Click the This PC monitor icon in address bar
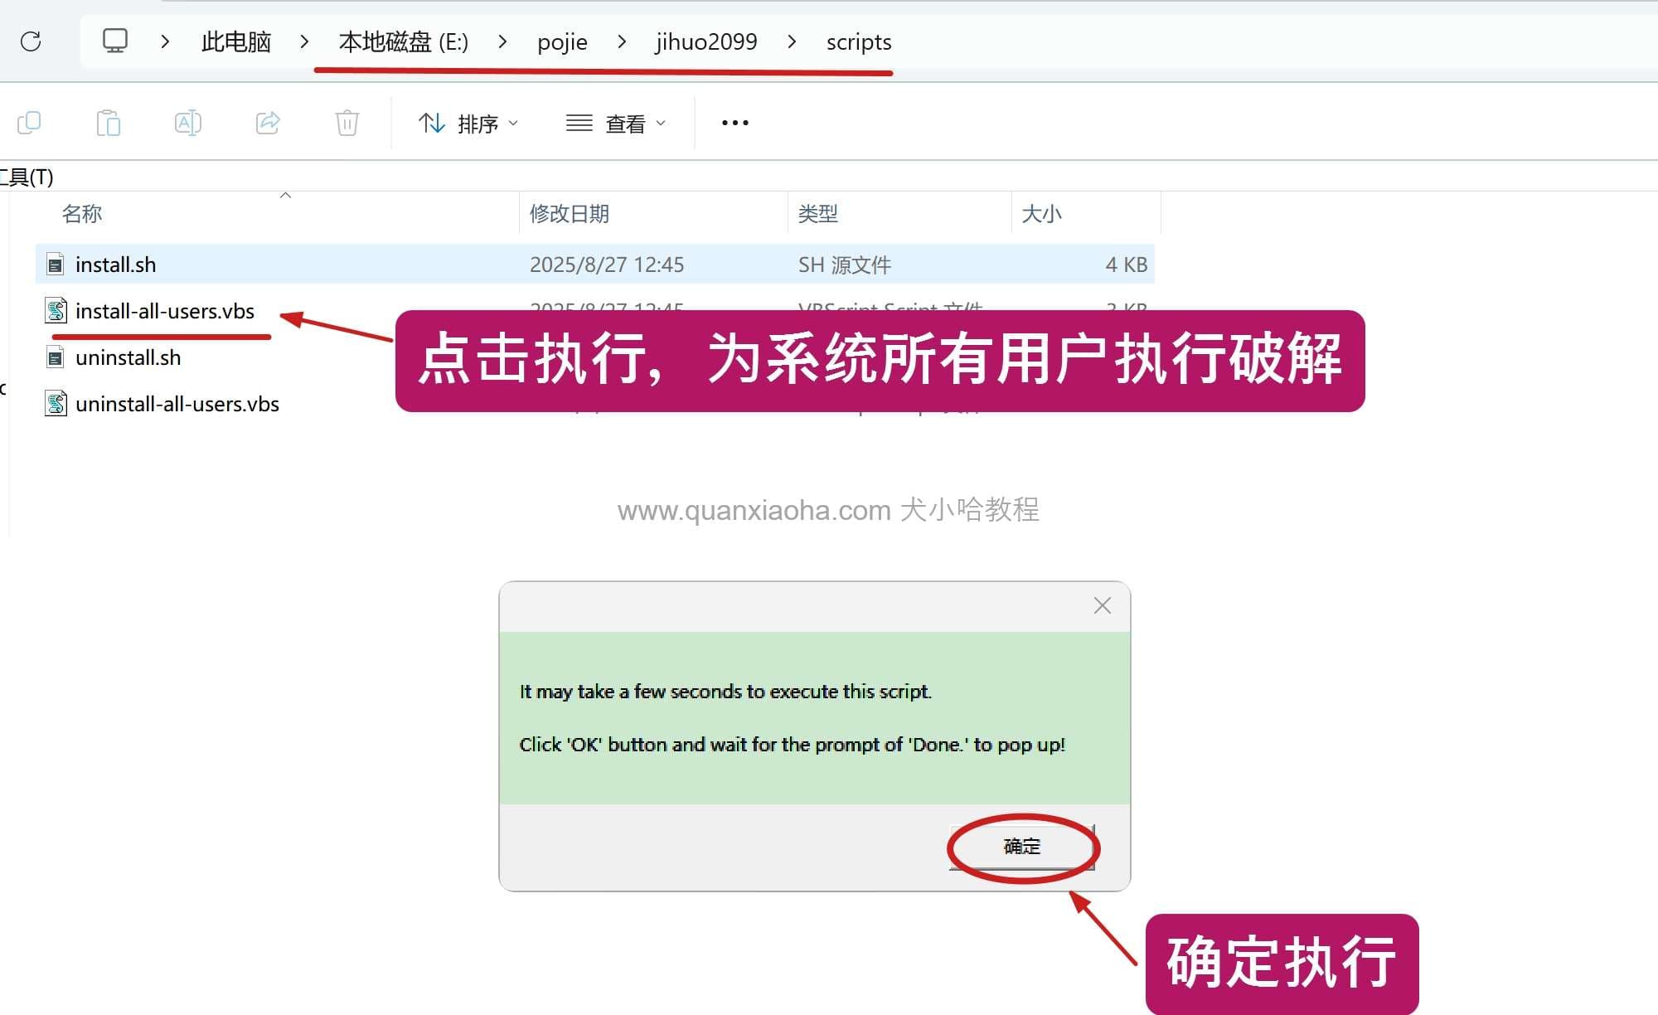The height and width of the screenshot is (1015, 1658). pyautogui.click(x=116, y=39)
